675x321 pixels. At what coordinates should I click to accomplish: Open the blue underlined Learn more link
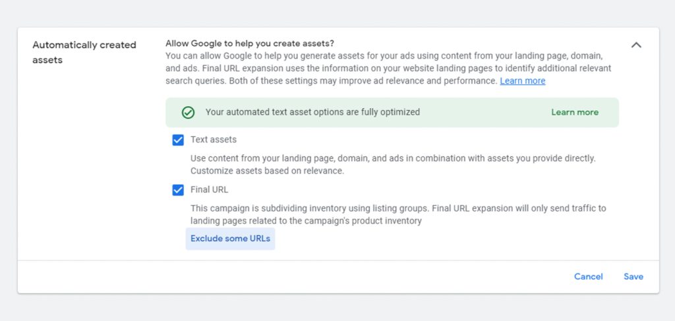[x=523, y=81]
